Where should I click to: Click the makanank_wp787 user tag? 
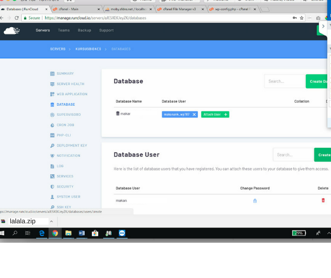[176, 114]
